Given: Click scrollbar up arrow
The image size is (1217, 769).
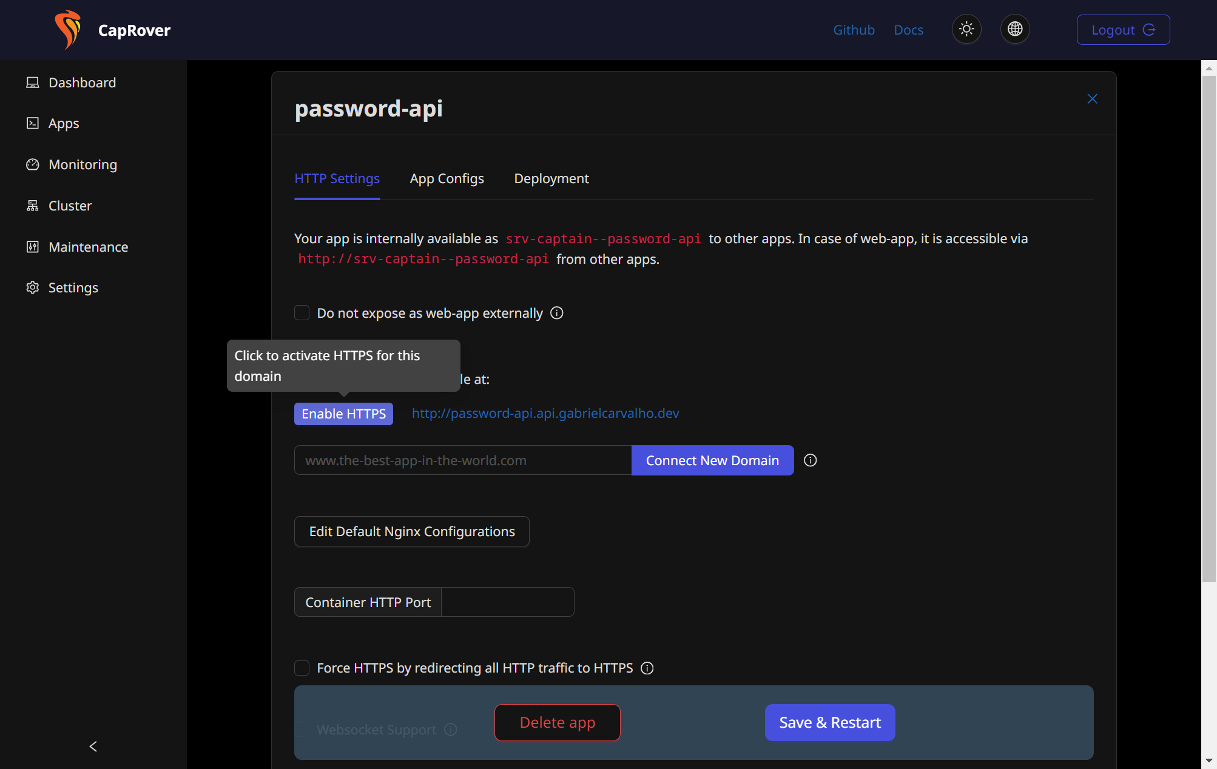Looking at the screenshot, I should [x=1209, y=68].
